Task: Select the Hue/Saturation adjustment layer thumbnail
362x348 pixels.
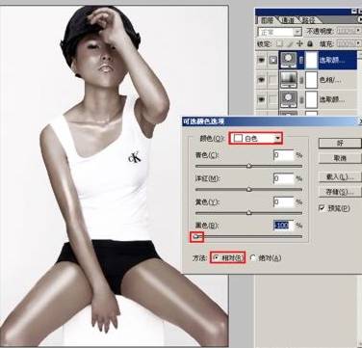Action: 289,80
